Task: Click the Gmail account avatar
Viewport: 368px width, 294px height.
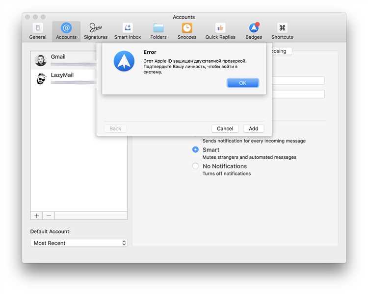Action: [41, 60]
